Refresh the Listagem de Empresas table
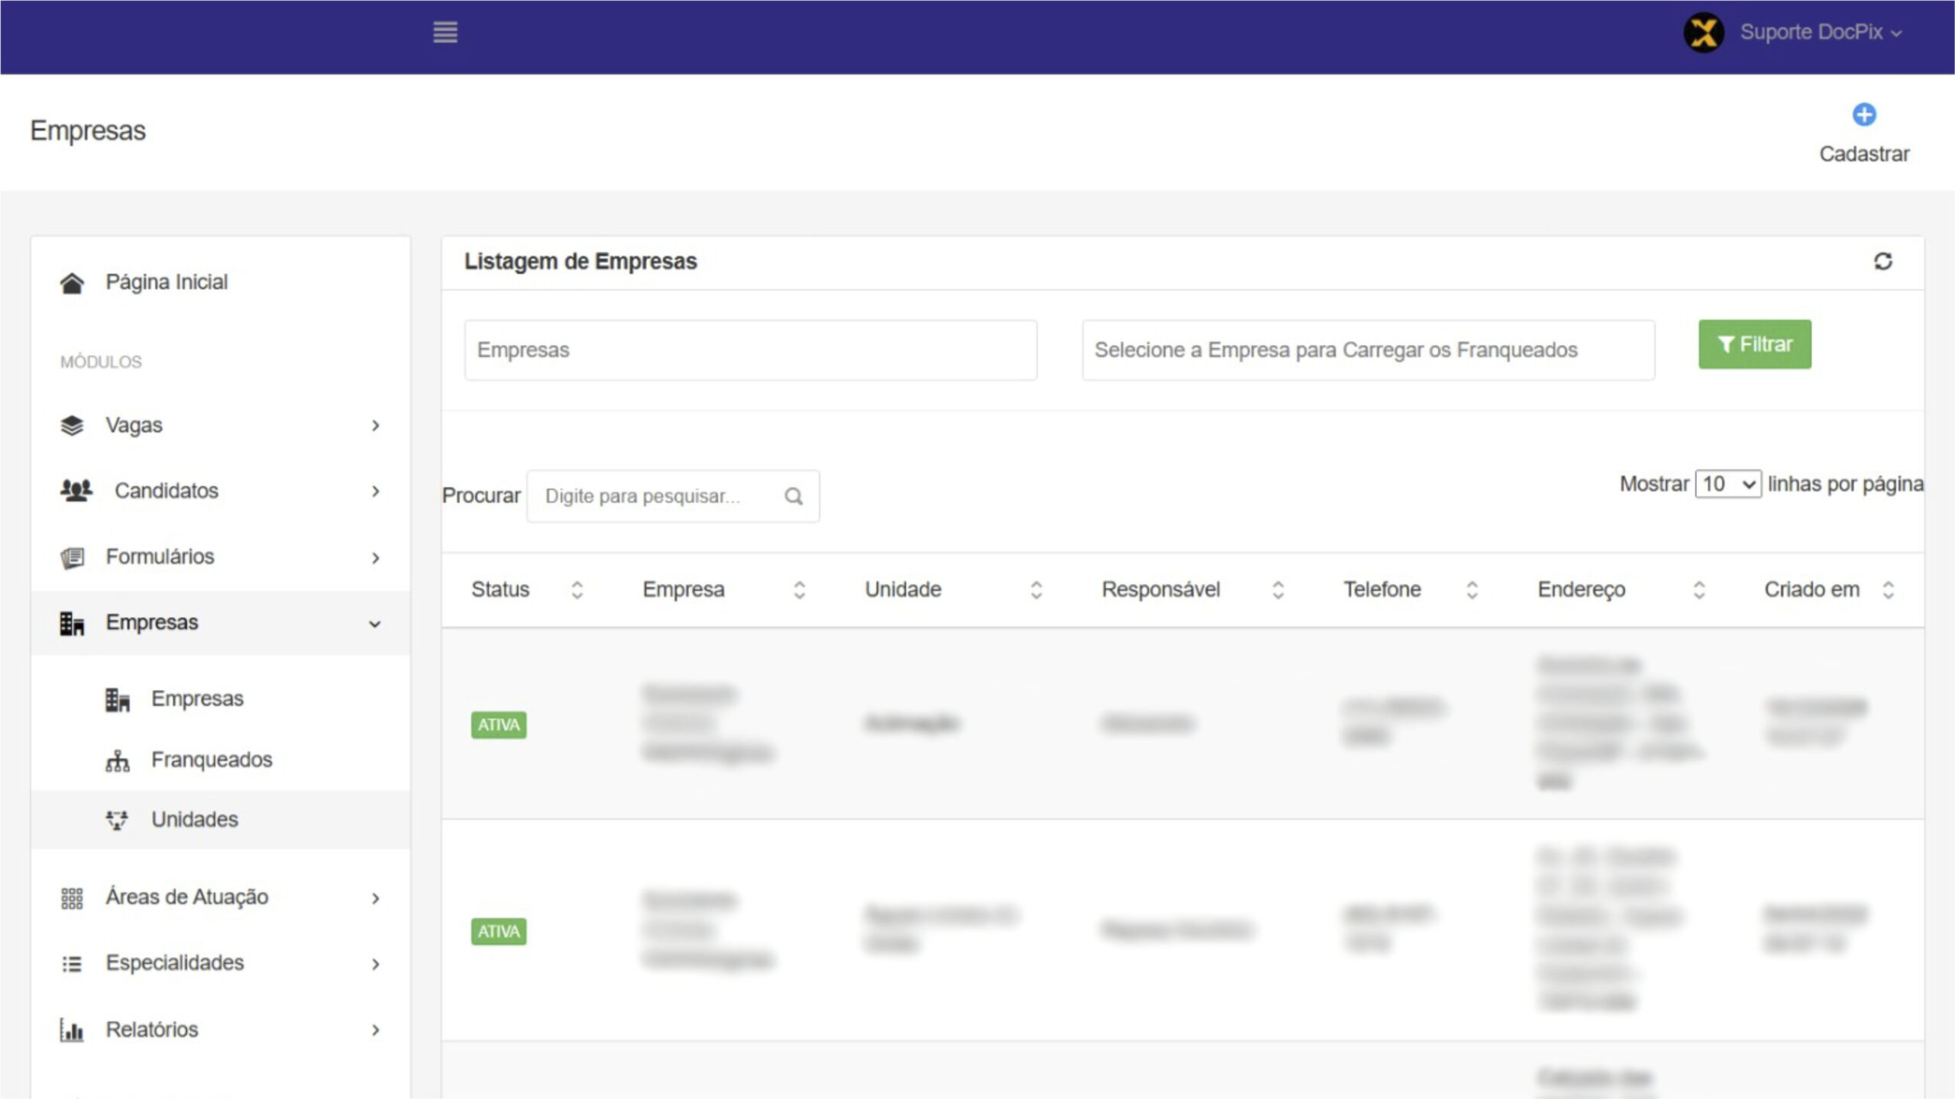 1882,262
